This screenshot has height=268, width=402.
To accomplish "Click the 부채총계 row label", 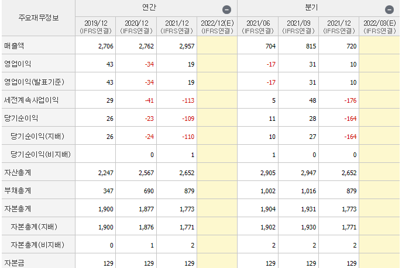I will tap(18, 190).
